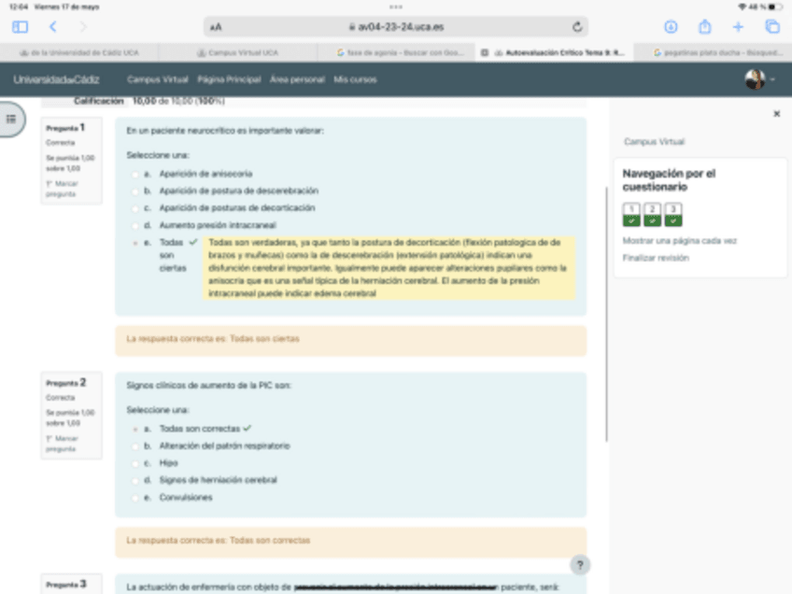This screenshot has height=594, width=792.
Task: Show the tab overview icon
Action: coord(772,27)
